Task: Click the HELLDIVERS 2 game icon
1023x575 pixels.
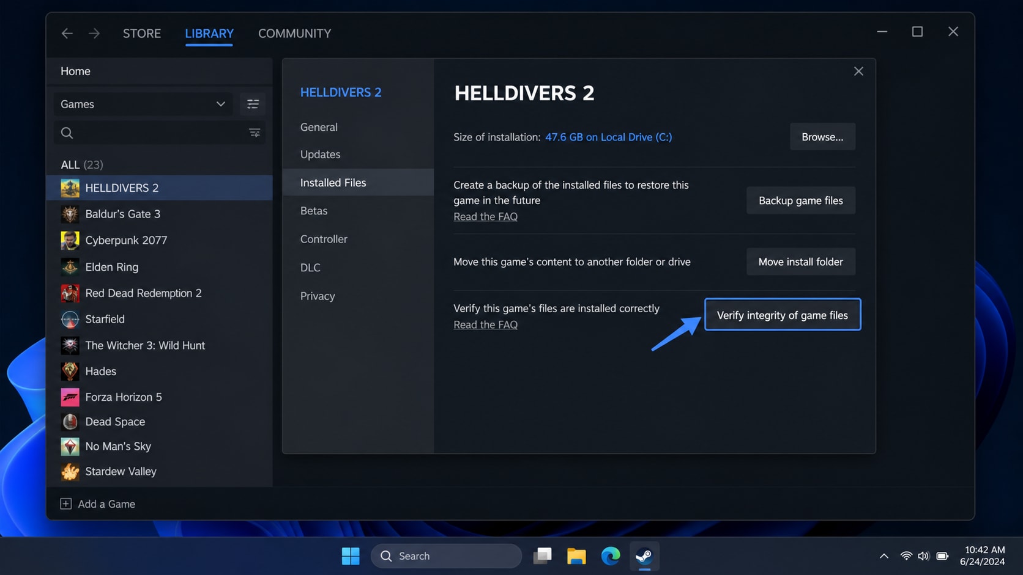Action: [70, 188]
